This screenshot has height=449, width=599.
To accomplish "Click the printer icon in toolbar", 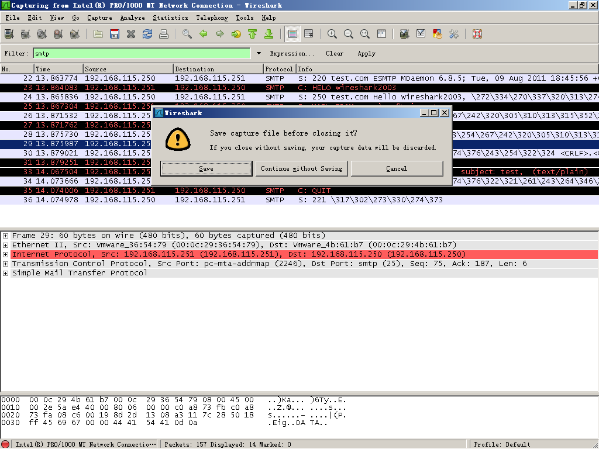I will pos(164,34).
